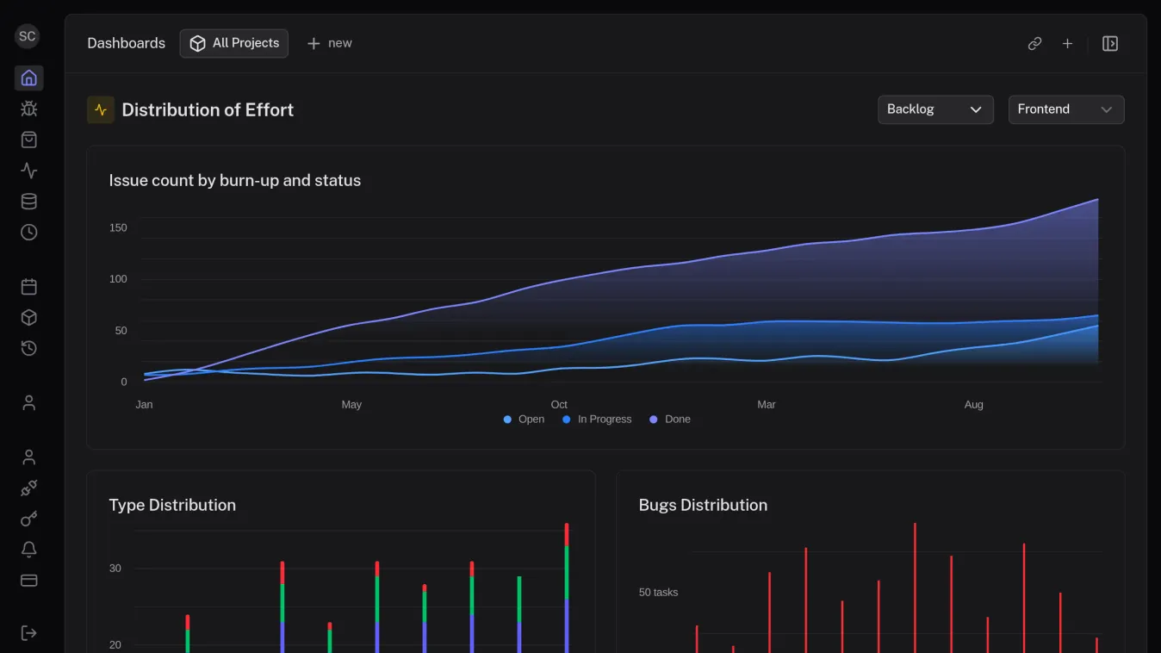Screen dimensions: 1161x653
Task: Open integrations via the plug icon
Action: [x=28, y=488]
